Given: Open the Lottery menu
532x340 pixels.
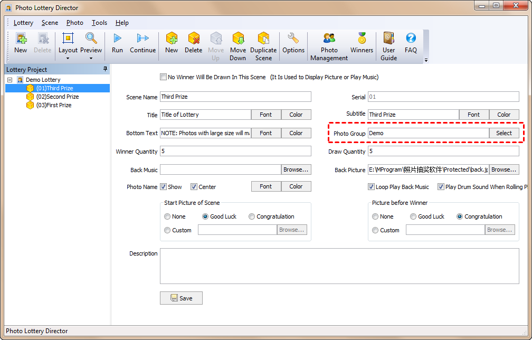Looking at the screenshot, I should point(23,23).
